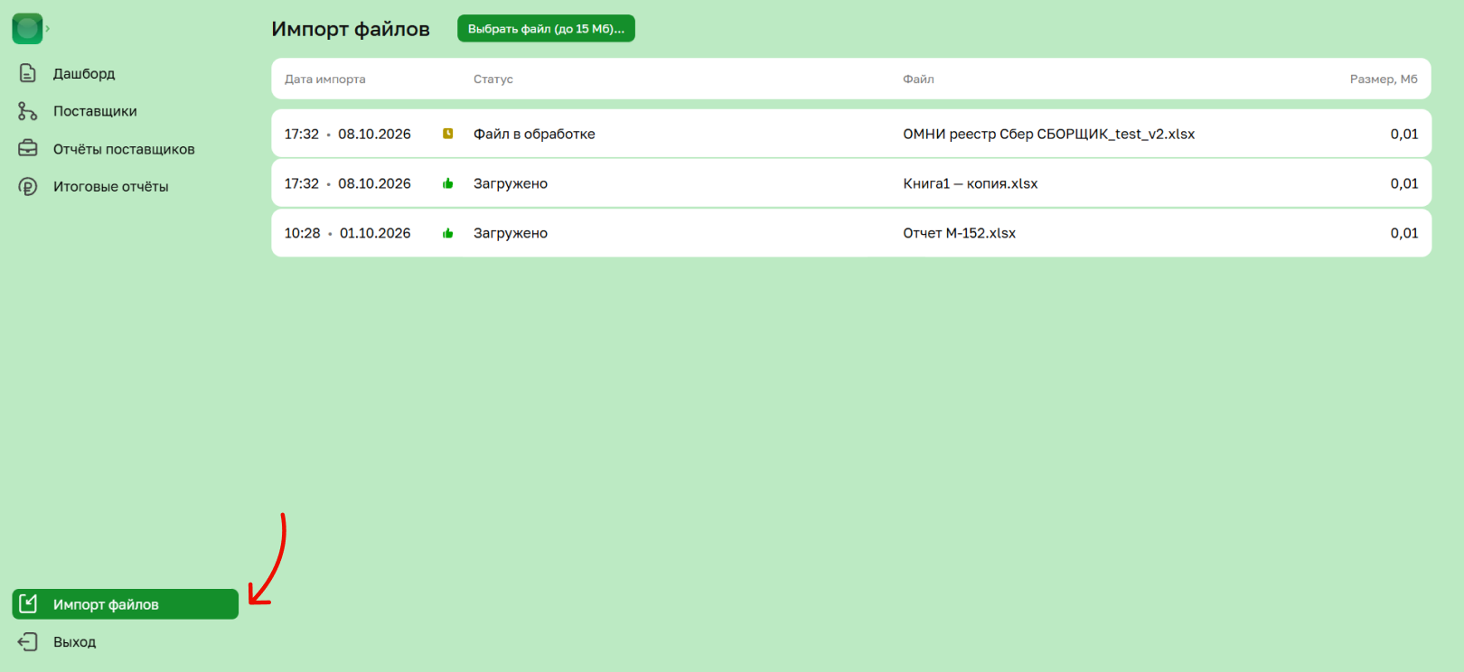The width and height of the screenshot is (1464, 672).
Task: Click the green app logo
Action: tap(27, 29)
